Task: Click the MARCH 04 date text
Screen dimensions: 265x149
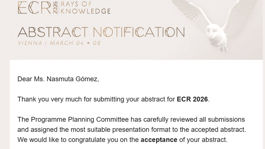Action: (67, 43)
